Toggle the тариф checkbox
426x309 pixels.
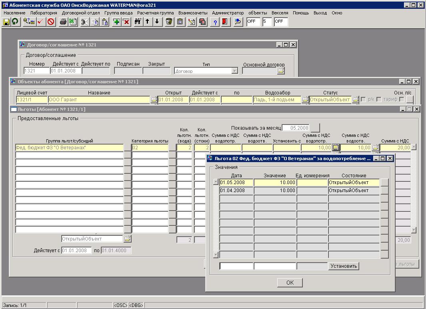coord(379,100)
